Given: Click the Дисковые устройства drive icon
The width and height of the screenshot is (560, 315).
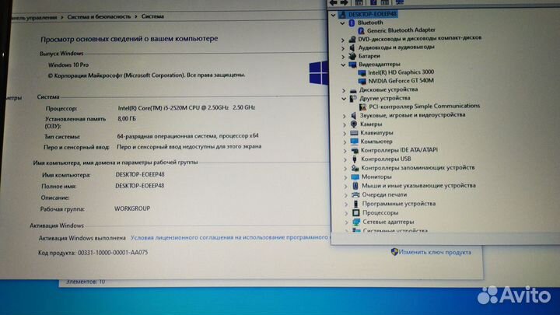Looking at the screenshot, I should [x=353, y=90].
